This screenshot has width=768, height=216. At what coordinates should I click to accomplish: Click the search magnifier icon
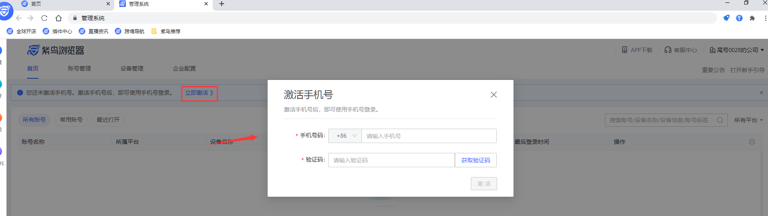720,120
